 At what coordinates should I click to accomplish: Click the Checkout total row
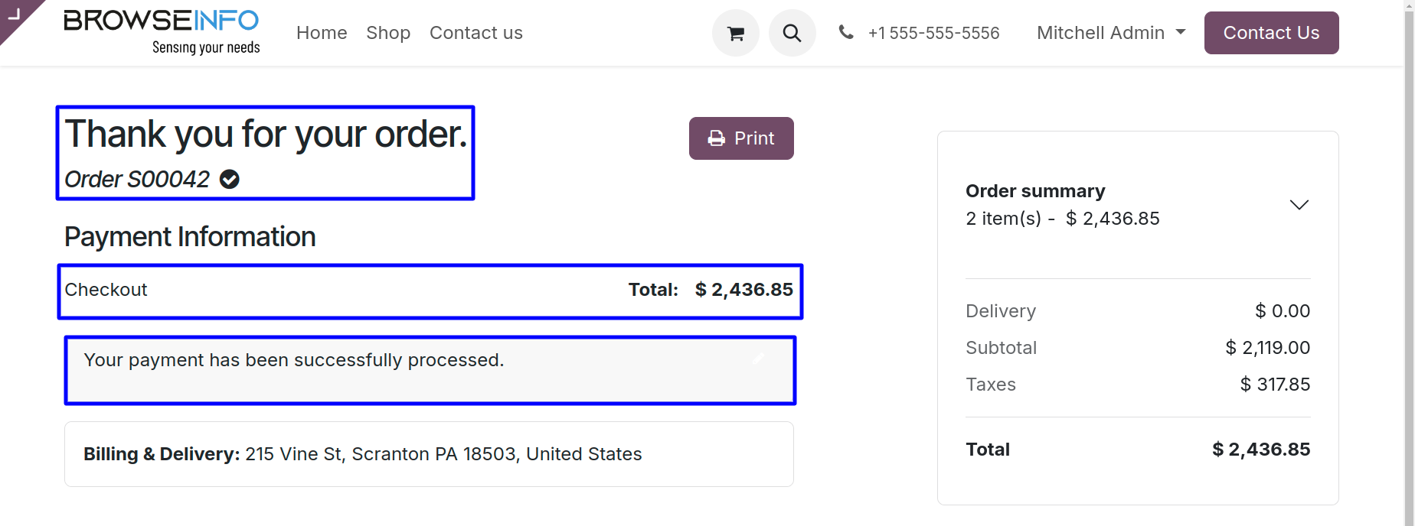pos(430,291)
